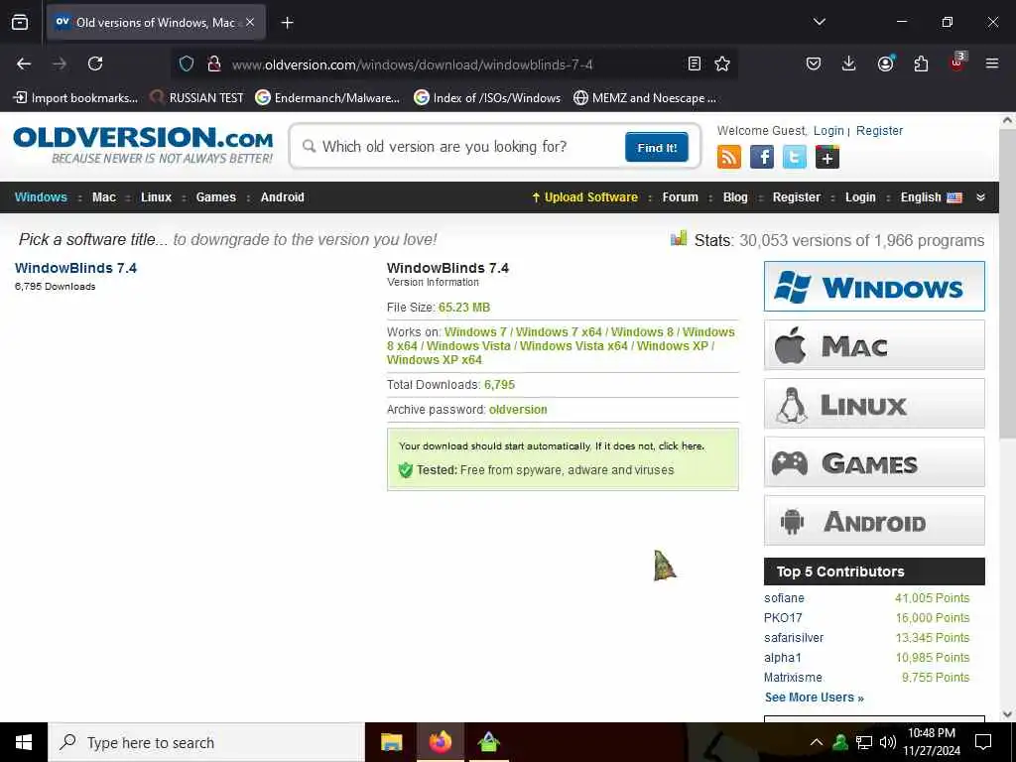Click the Facebook icon
1016x762 pixels.
click(x=761, y=157)
